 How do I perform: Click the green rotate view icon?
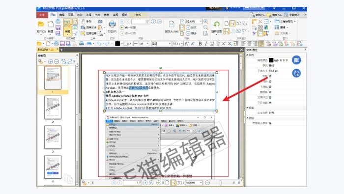(217, 24)
